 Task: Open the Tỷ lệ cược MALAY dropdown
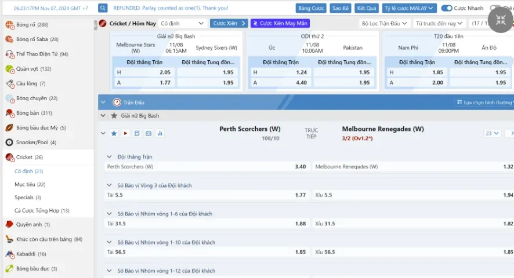[409, 8]
